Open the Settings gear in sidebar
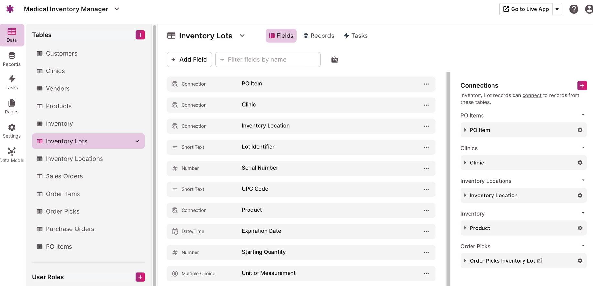Screen dimensions: 593x286 pos(12,131)
